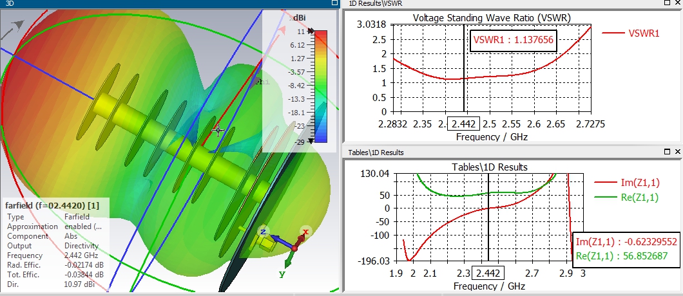The width and height of the screenshot is (683, 296).
Task: Click the VSWR1 : 1.137656 value box
Action: click(x=514, y=40)
